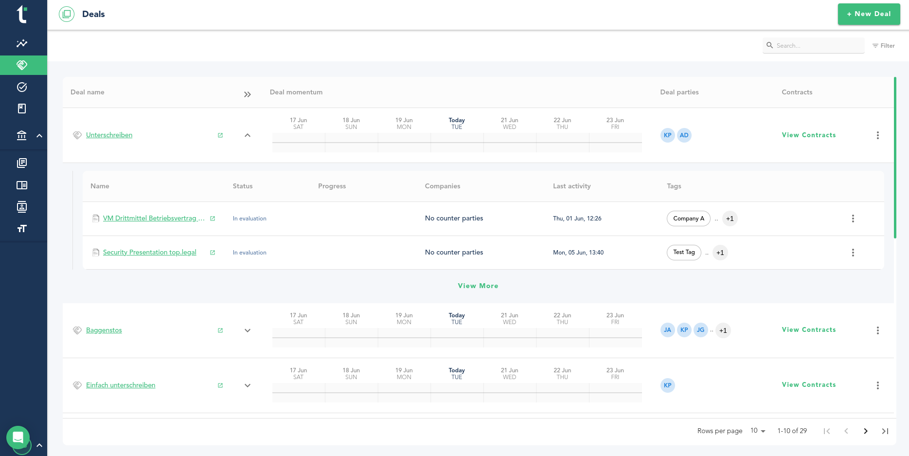Collapse the Unterschreiben deal details

(x=248, y=135)
